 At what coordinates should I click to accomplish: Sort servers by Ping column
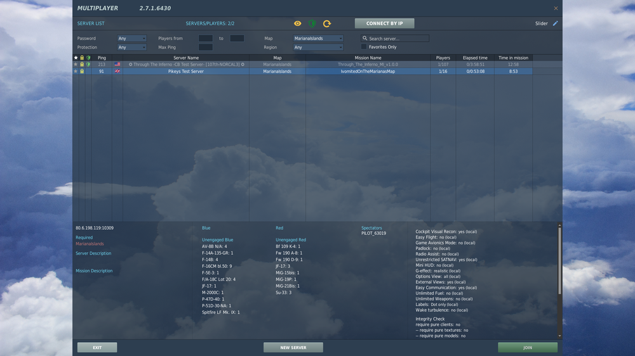point(102,58)
